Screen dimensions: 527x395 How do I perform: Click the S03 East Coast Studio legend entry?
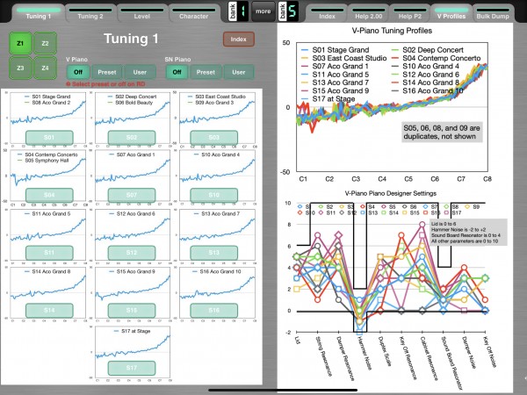343,58
